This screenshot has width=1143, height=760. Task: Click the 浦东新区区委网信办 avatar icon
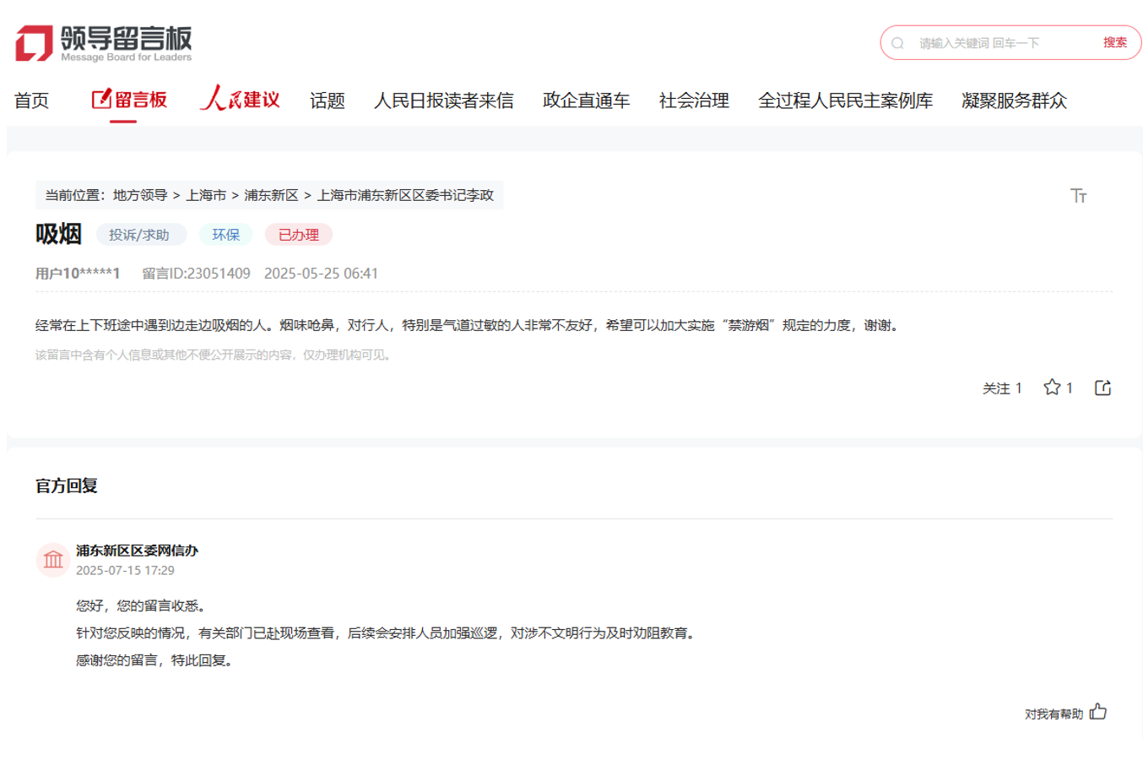[x=53, y=560]
